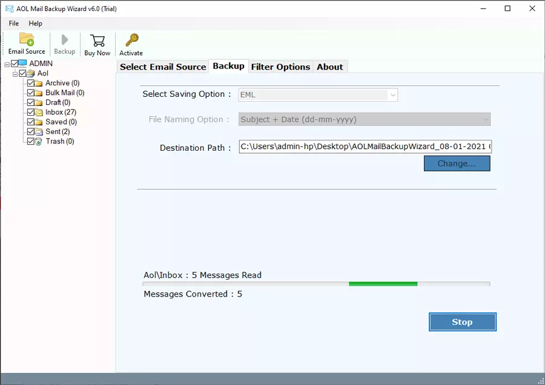Click the Bulk Mail folder icon

coord(39,93)
